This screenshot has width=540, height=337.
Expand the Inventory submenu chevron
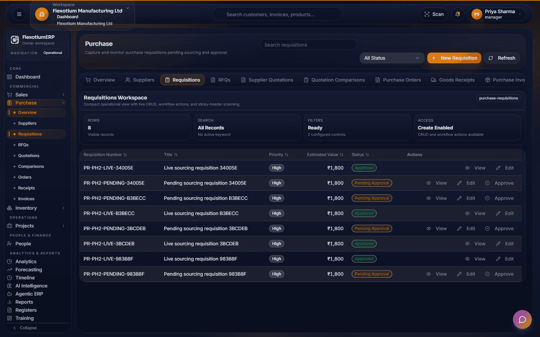point(63,208)
